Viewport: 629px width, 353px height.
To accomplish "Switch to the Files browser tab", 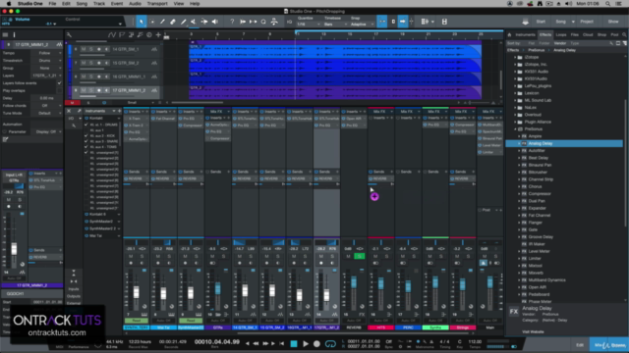I will tap(574, 35).
